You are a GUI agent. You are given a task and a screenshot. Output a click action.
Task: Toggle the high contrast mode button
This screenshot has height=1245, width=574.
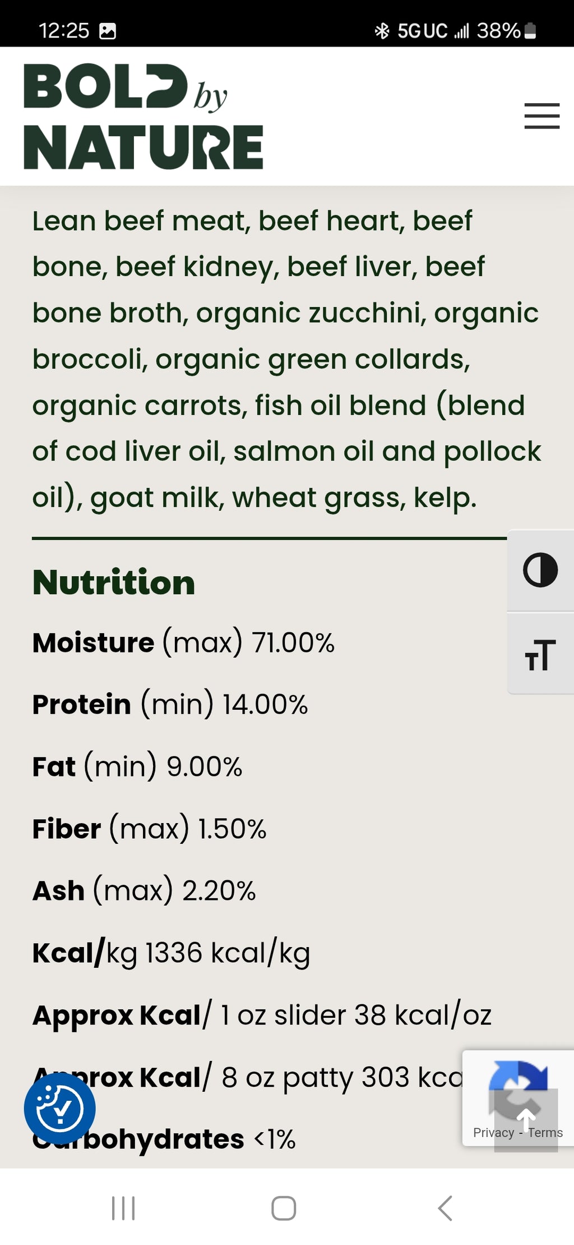point(540,570)
